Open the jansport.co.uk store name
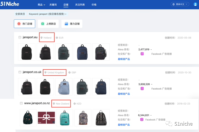Image resolution: width=199 pixels, height=132 pixels. (x=32, y=72)
